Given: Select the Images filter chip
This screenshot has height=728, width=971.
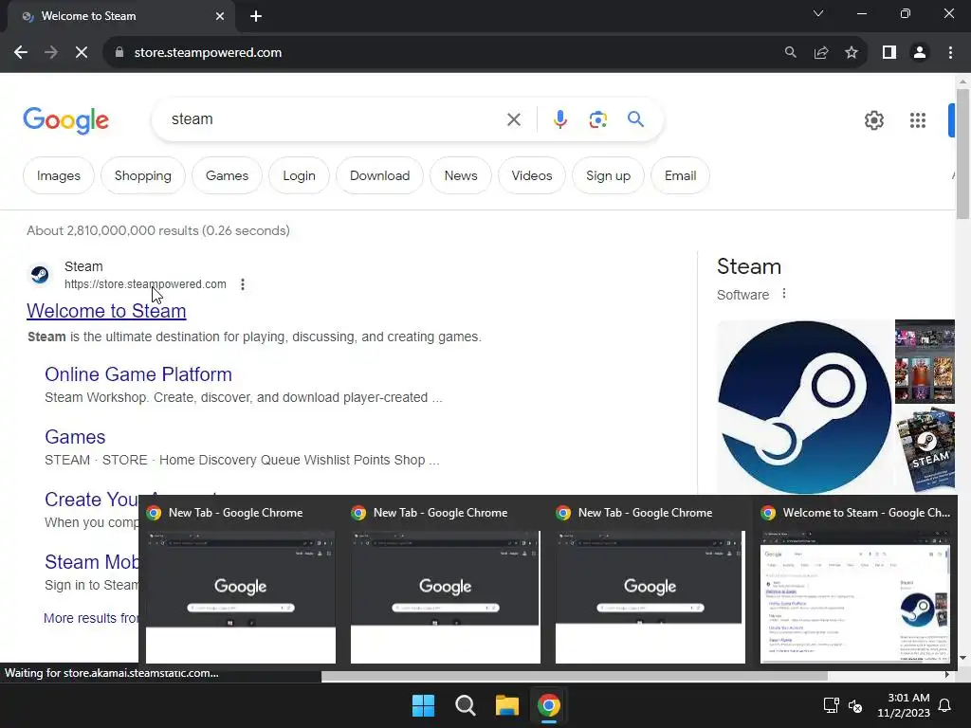Looking at the screenshot, I should [x=59, y=175].
